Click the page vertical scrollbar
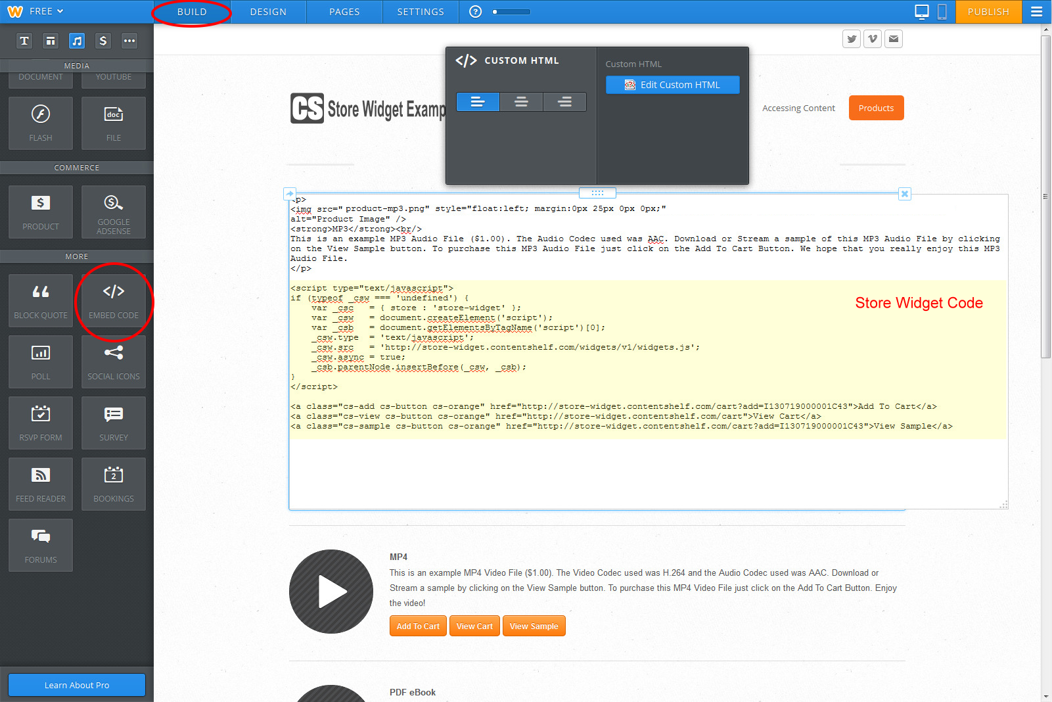 pyautogui.click(x=1046, y=197)
